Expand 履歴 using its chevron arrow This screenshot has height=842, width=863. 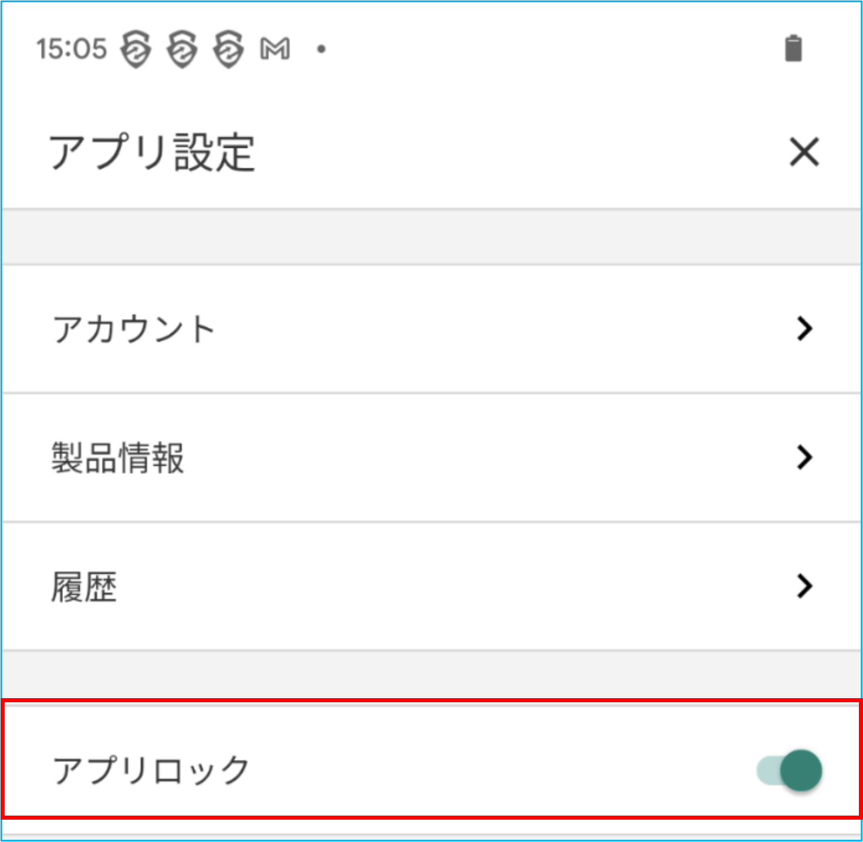point(804,586)
